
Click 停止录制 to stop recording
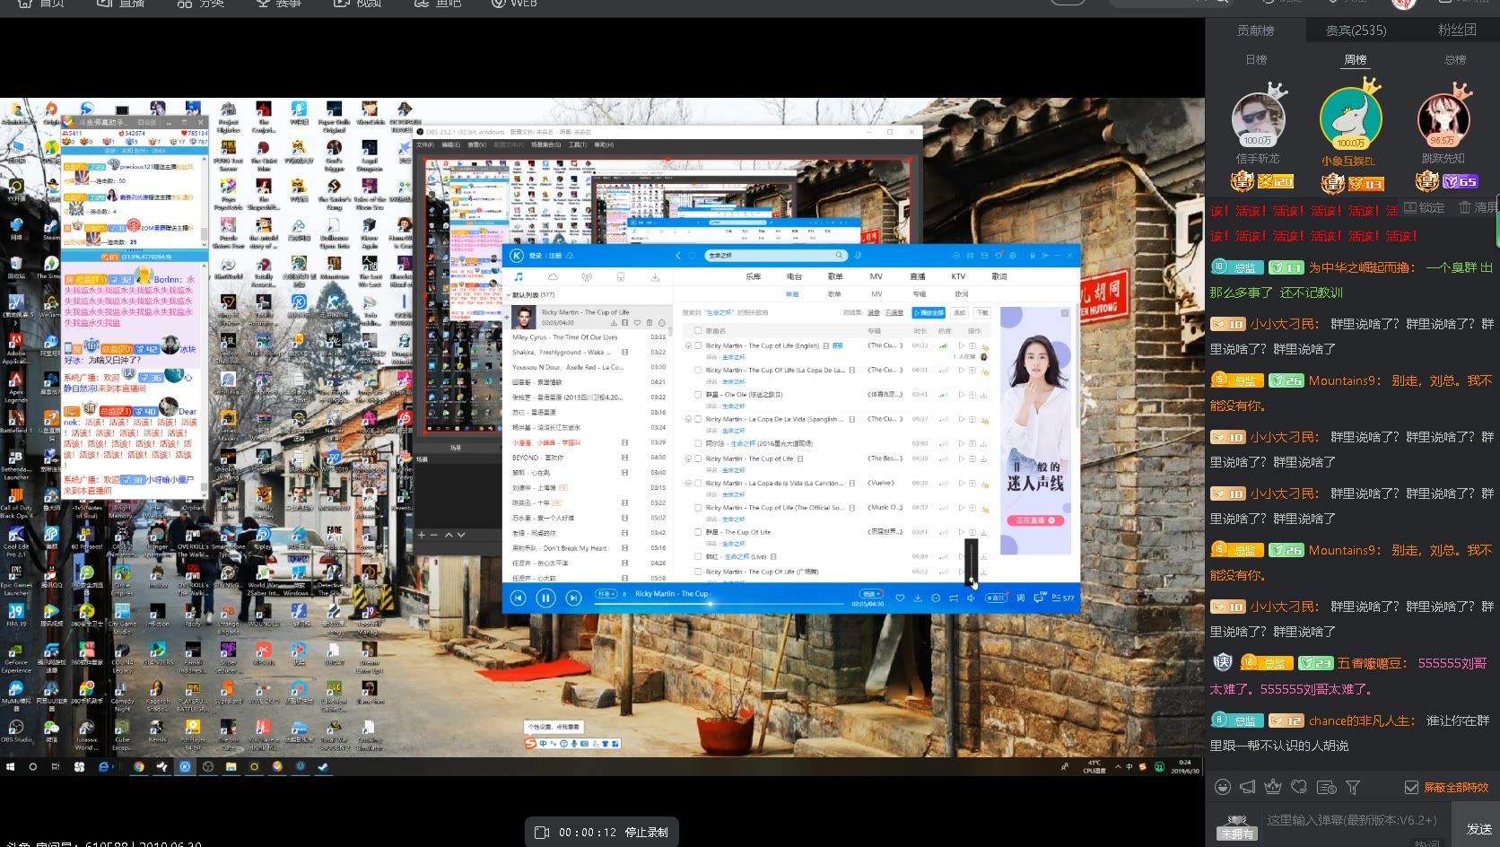tap(646, 832)
